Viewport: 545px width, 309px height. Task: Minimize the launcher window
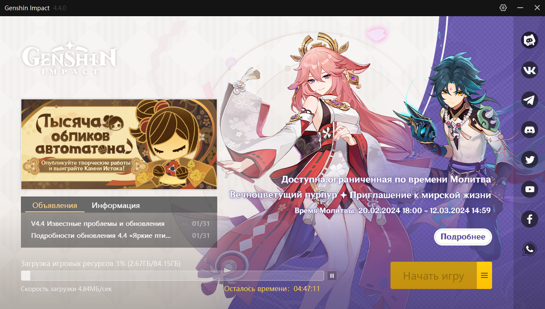coord(520,8)
